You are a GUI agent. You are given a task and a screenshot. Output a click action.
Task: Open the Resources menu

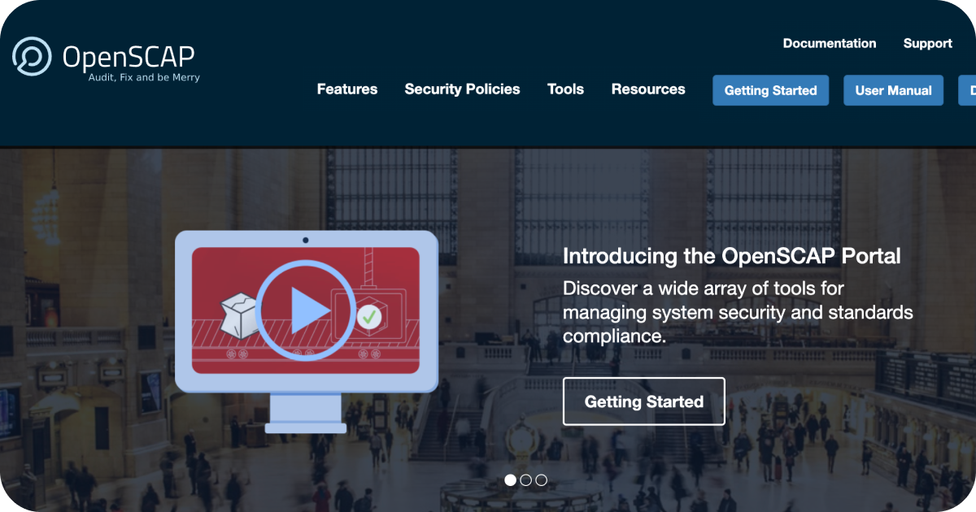[648, 89]
